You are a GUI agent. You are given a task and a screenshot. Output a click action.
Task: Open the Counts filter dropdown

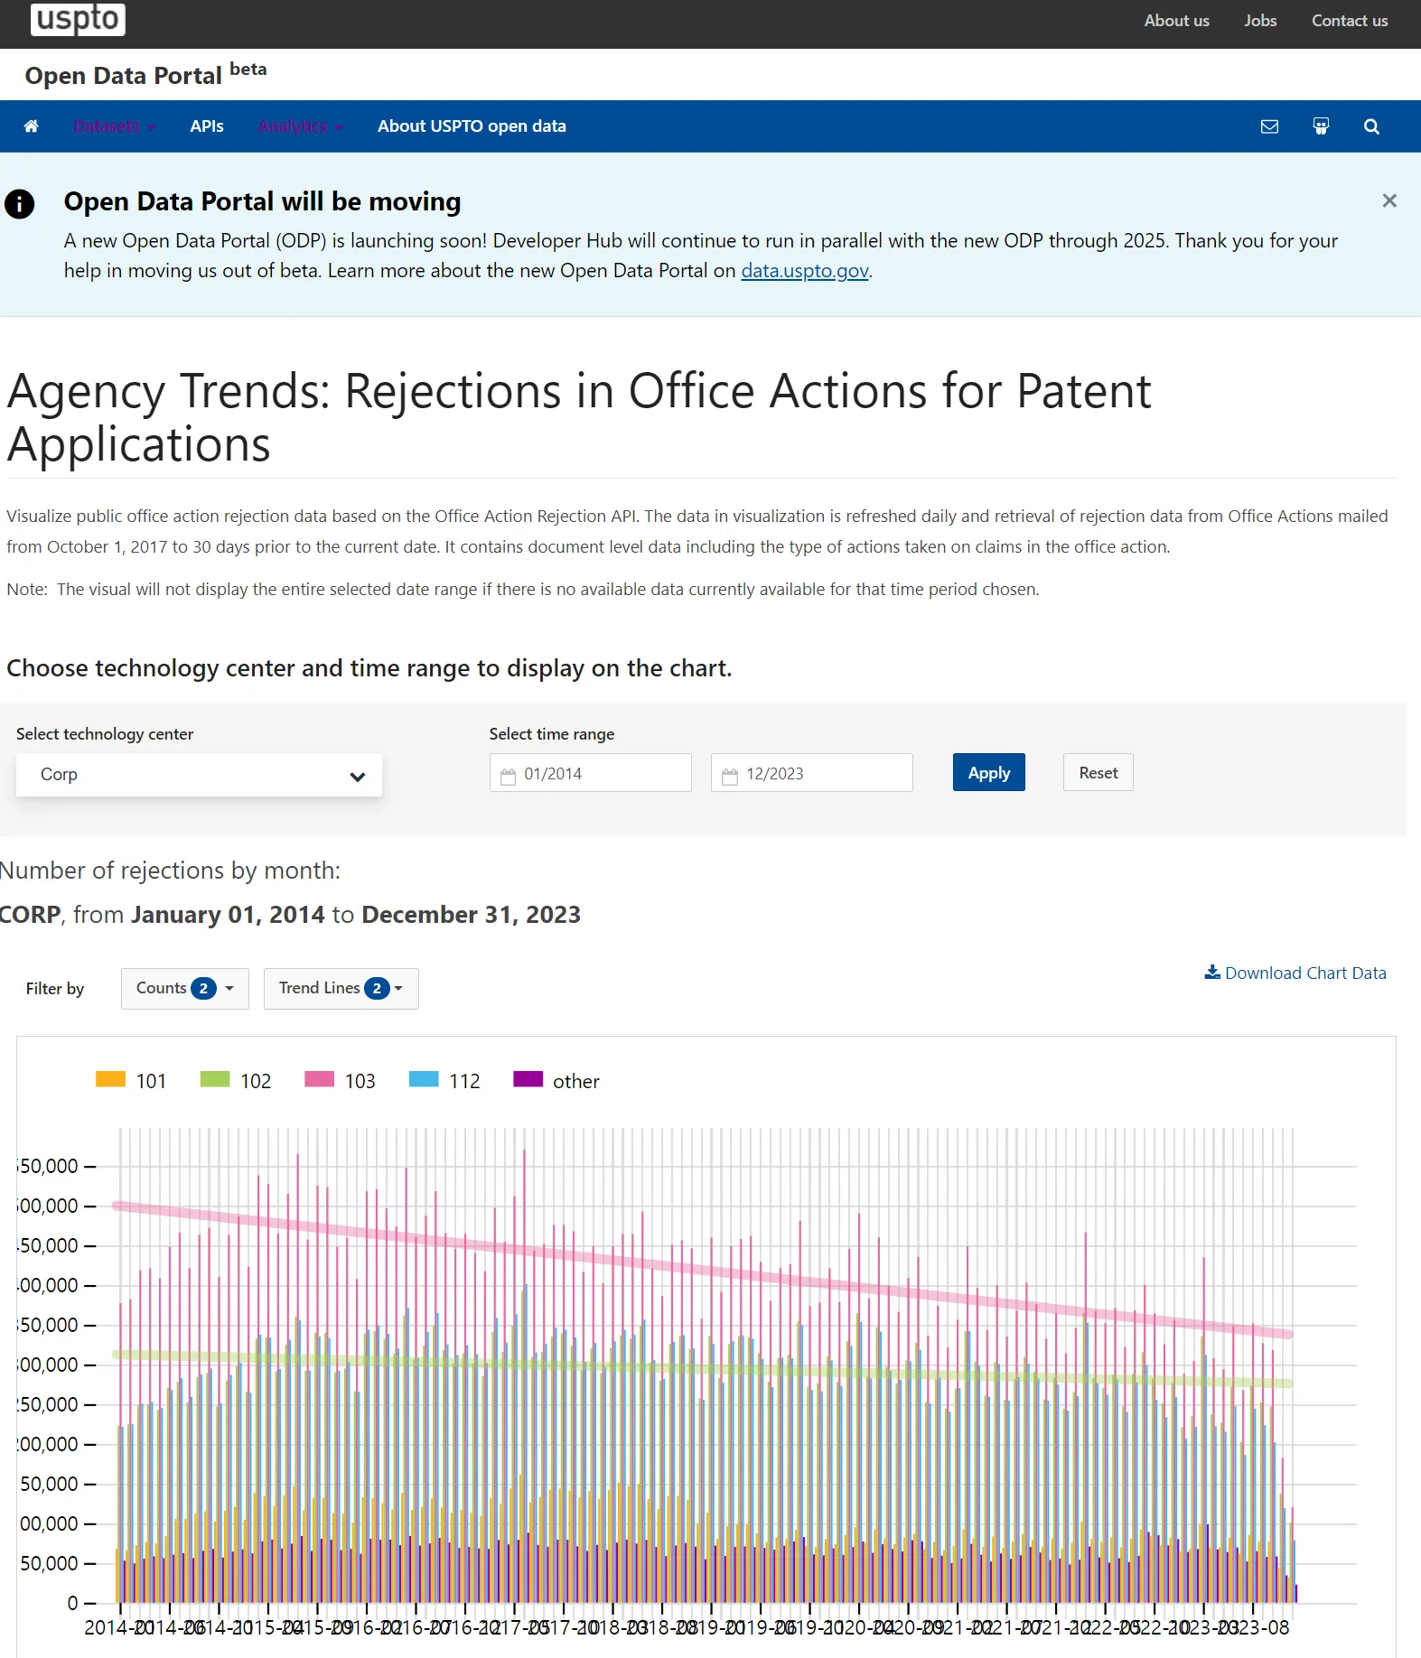pyautogui.click(x=184, y=988)
